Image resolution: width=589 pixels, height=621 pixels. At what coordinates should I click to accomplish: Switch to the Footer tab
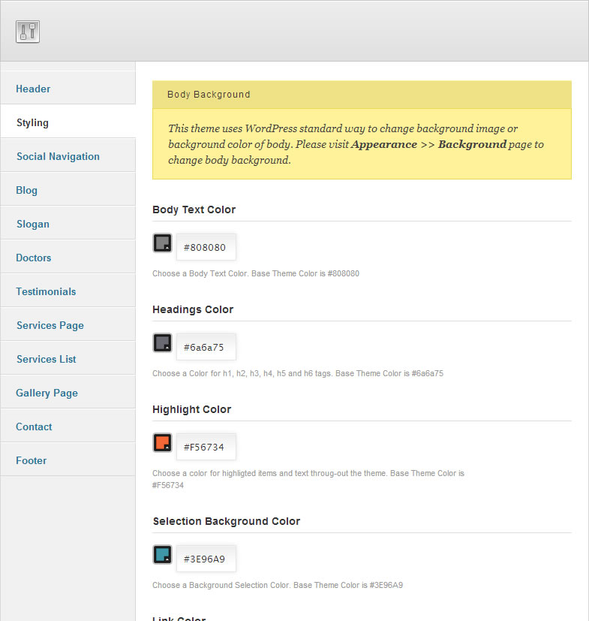click(31, 460)
